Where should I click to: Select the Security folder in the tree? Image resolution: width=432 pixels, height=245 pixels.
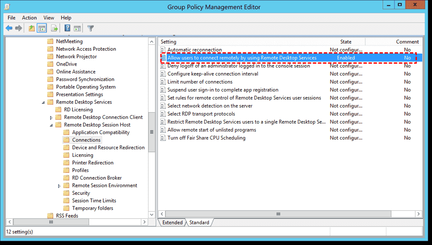click(81, 193)
